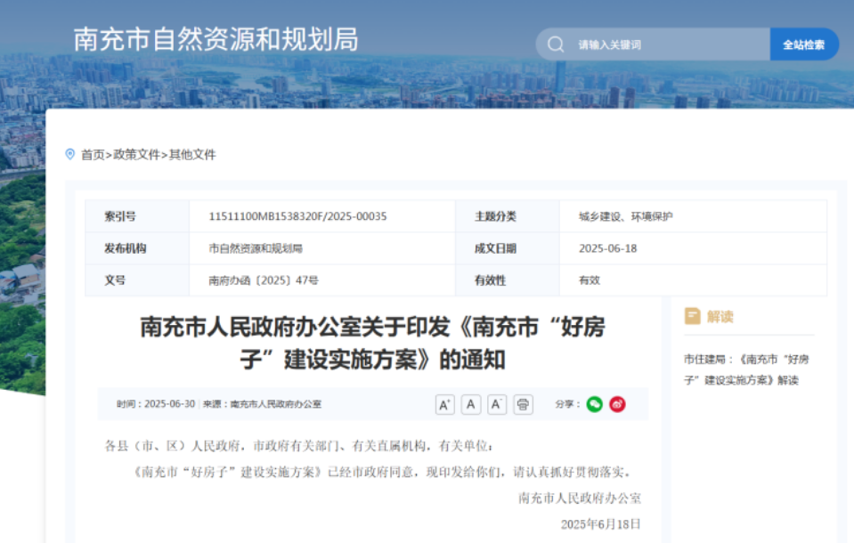854x543 pixels.
Task: Reset font size with middle A button
Action: tap(471, 405)
